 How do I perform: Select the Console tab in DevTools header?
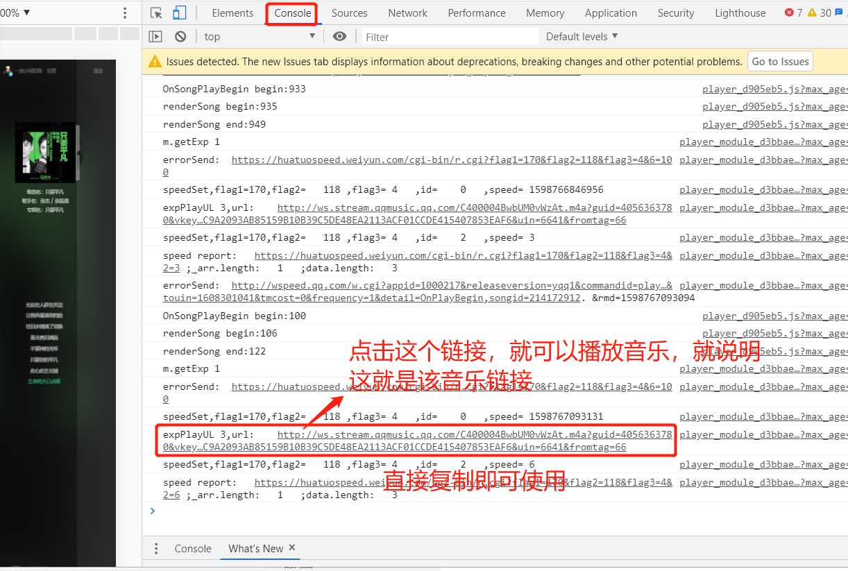292,13
